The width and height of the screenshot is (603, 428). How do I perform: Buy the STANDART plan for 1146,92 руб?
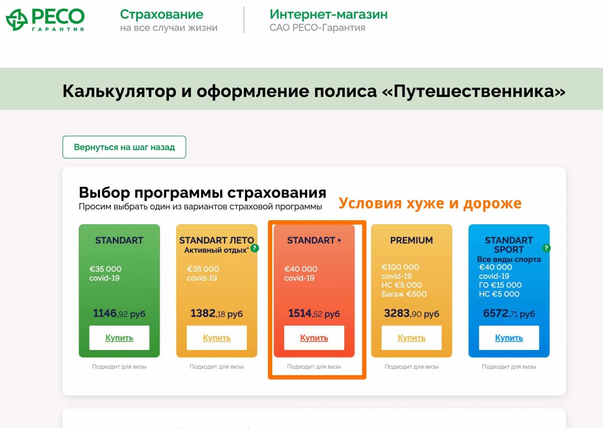(x=119, y=338)
